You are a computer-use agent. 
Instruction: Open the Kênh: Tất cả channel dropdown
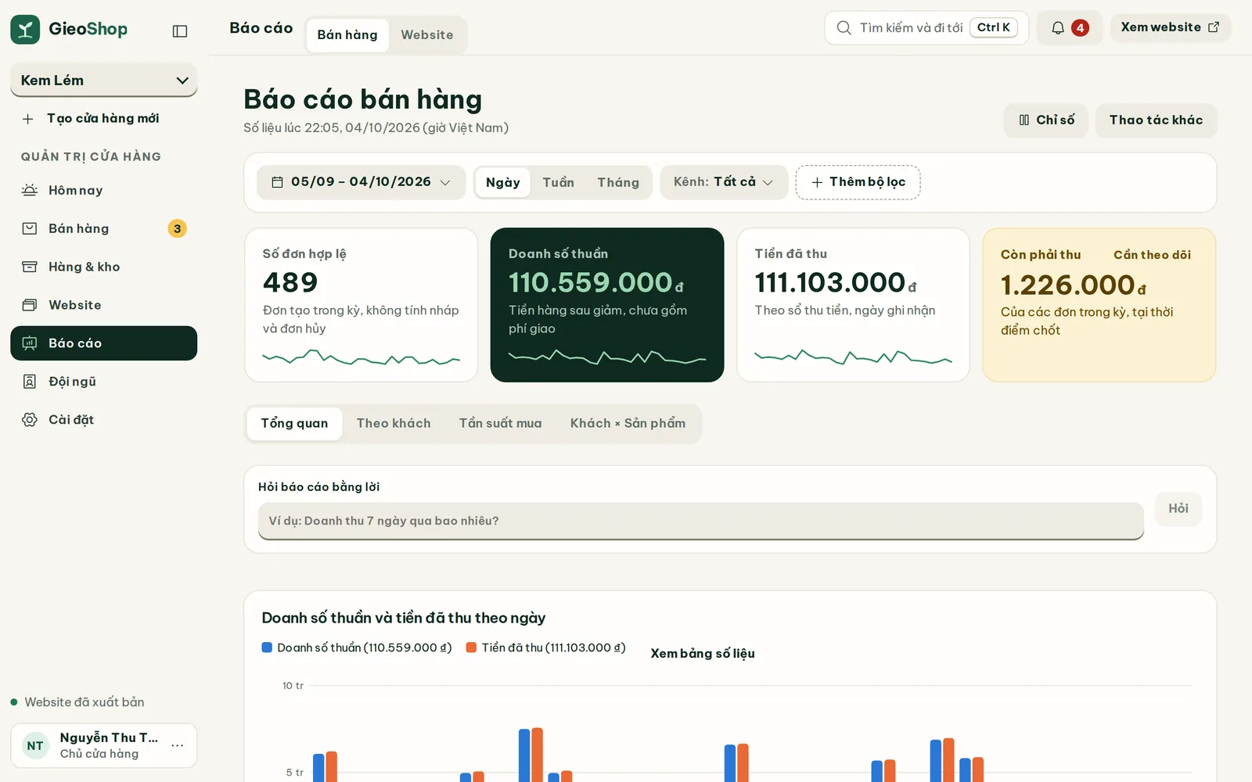click(x=724, y=182)
